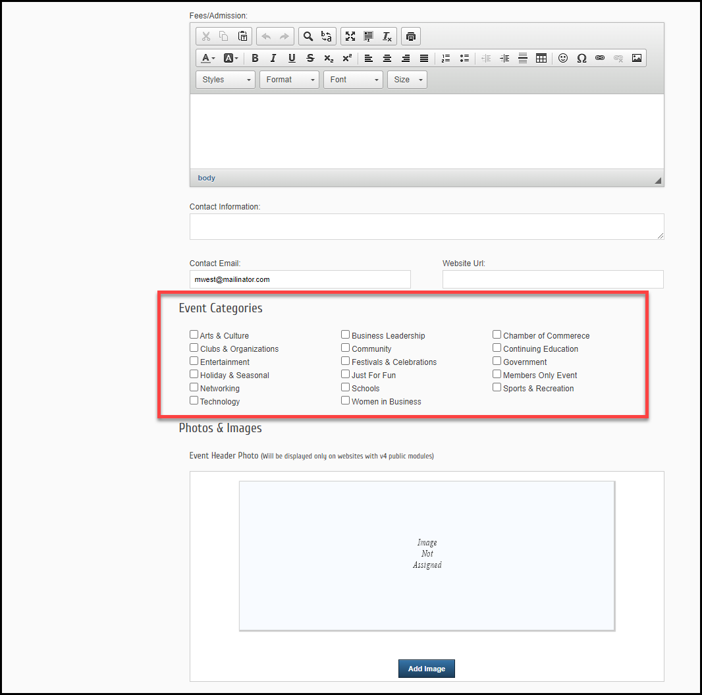The image size is (702, 695).
Task: Check Festivals & Celebrations category
Action: coord(345,361)
